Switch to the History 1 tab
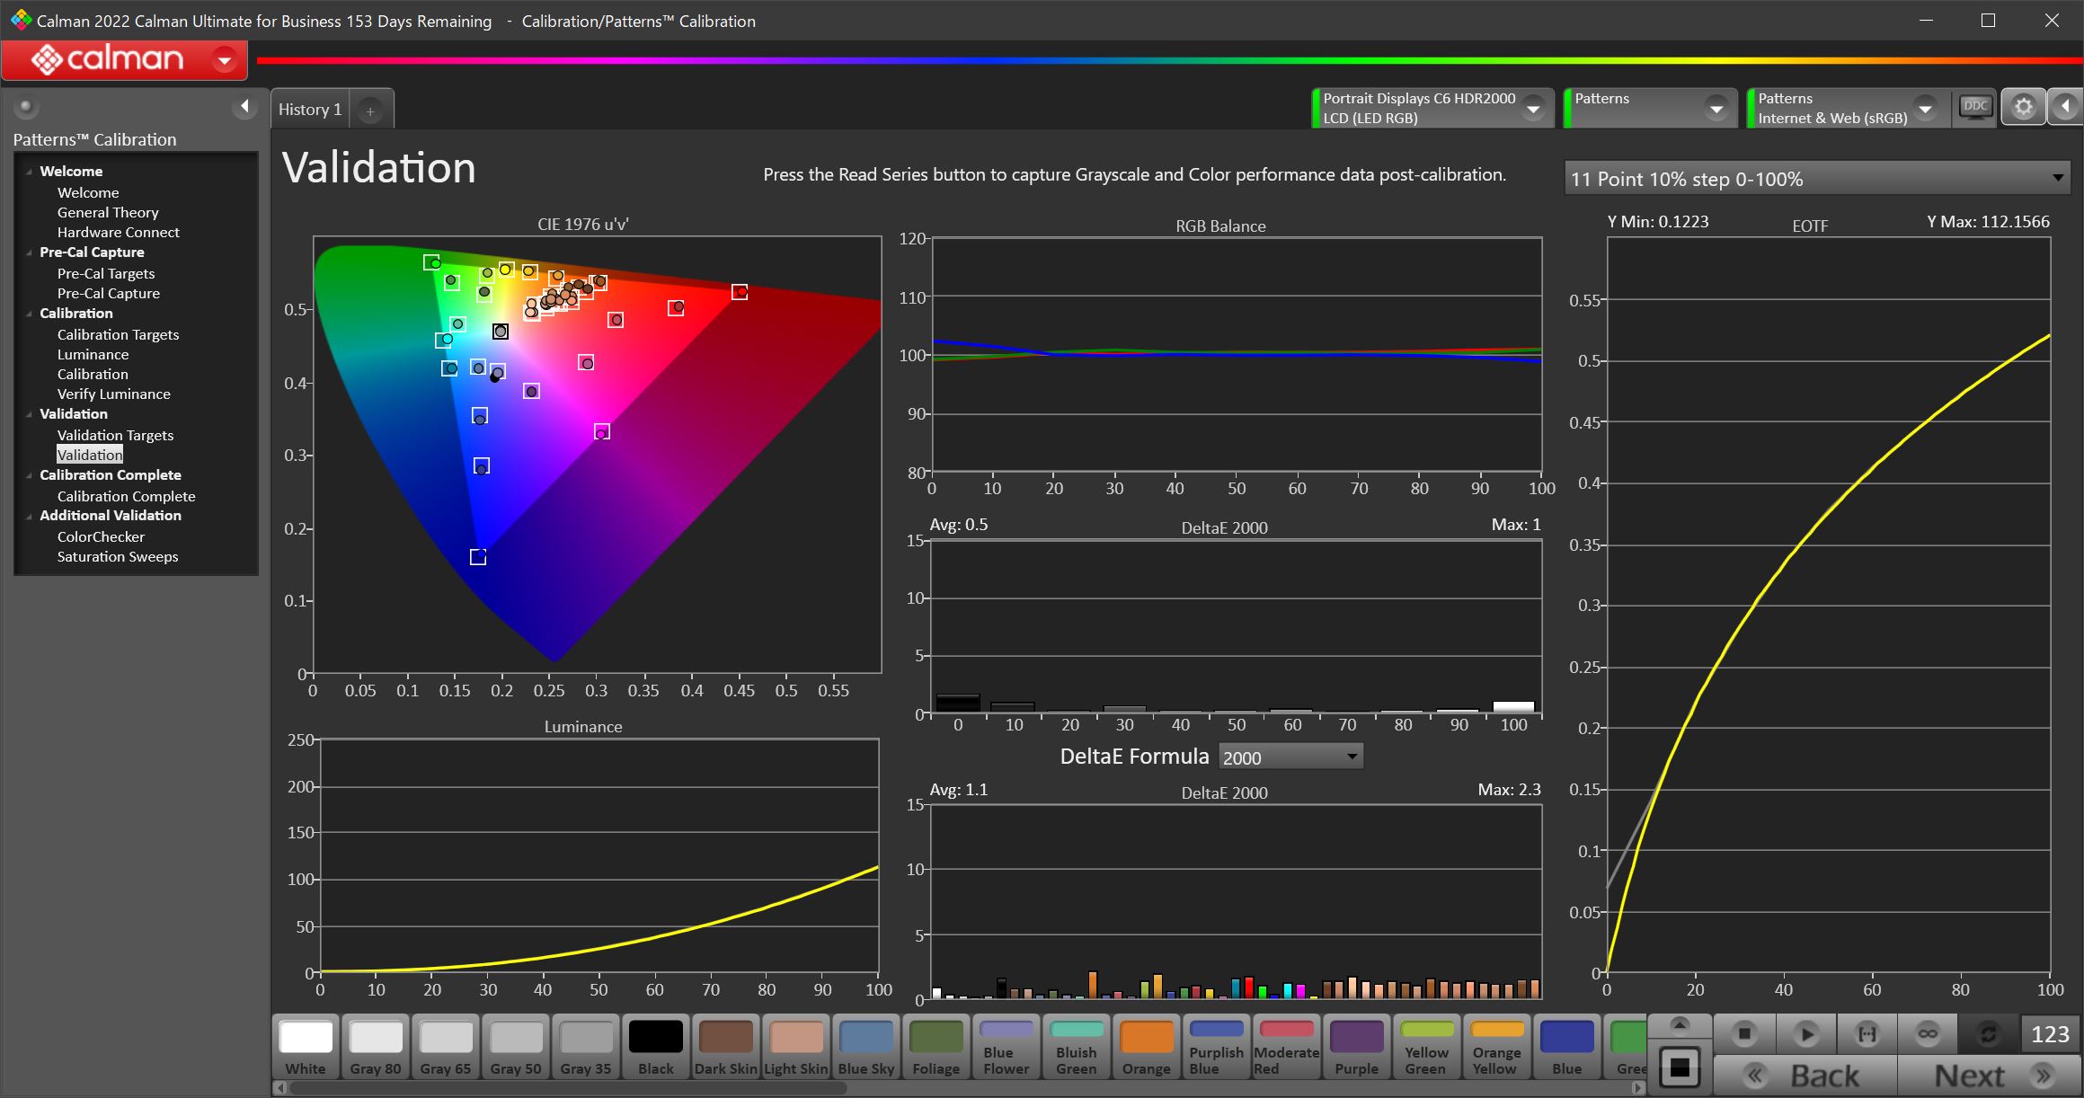2084x1098 pixels. click(x=310, y=110)
